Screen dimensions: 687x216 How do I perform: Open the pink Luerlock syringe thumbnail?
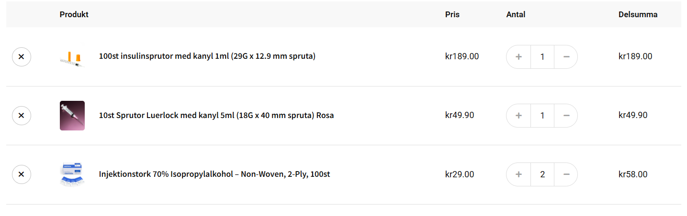[72, 116]
